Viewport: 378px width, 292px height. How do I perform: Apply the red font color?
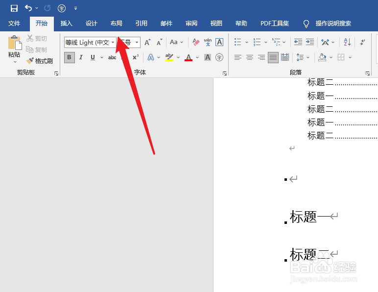[x=189, y=57]
